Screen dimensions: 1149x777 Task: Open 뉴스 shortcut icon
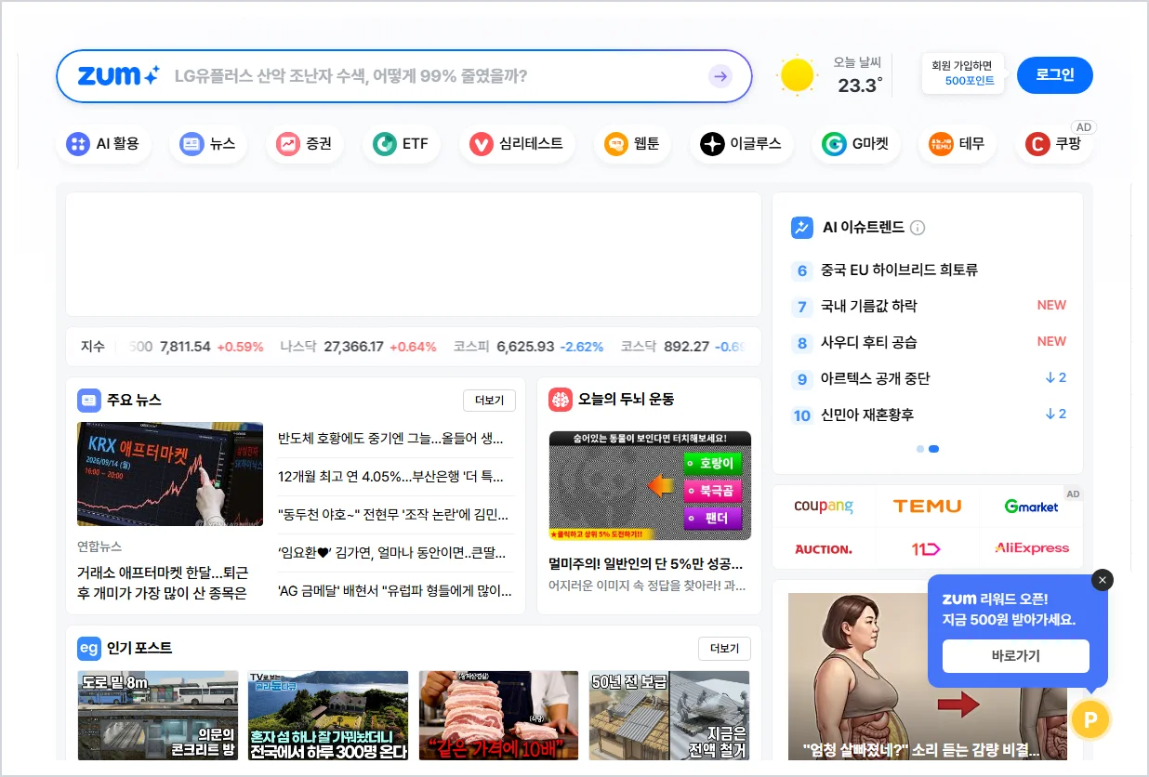pos(191,144)
